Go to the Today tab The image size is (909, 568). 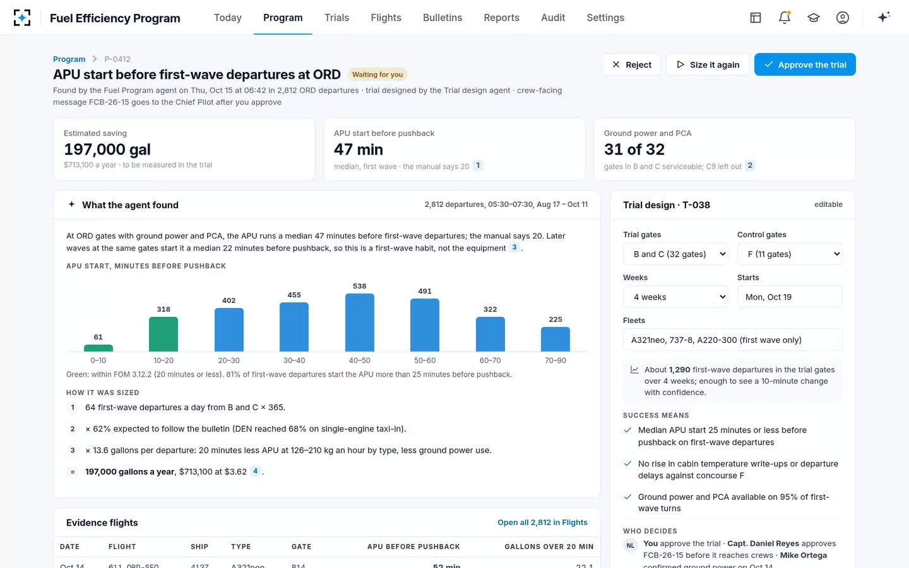[x=228, y=18]
